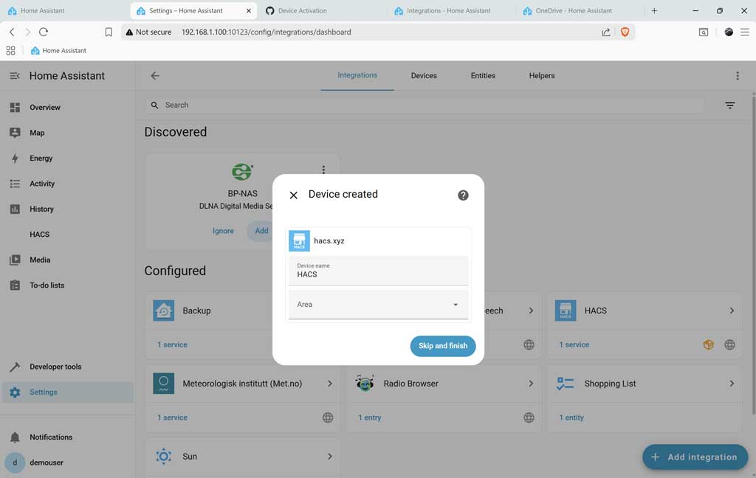Open Backup's 1 service link
The image size is (756, 478).
coord(172,344)
